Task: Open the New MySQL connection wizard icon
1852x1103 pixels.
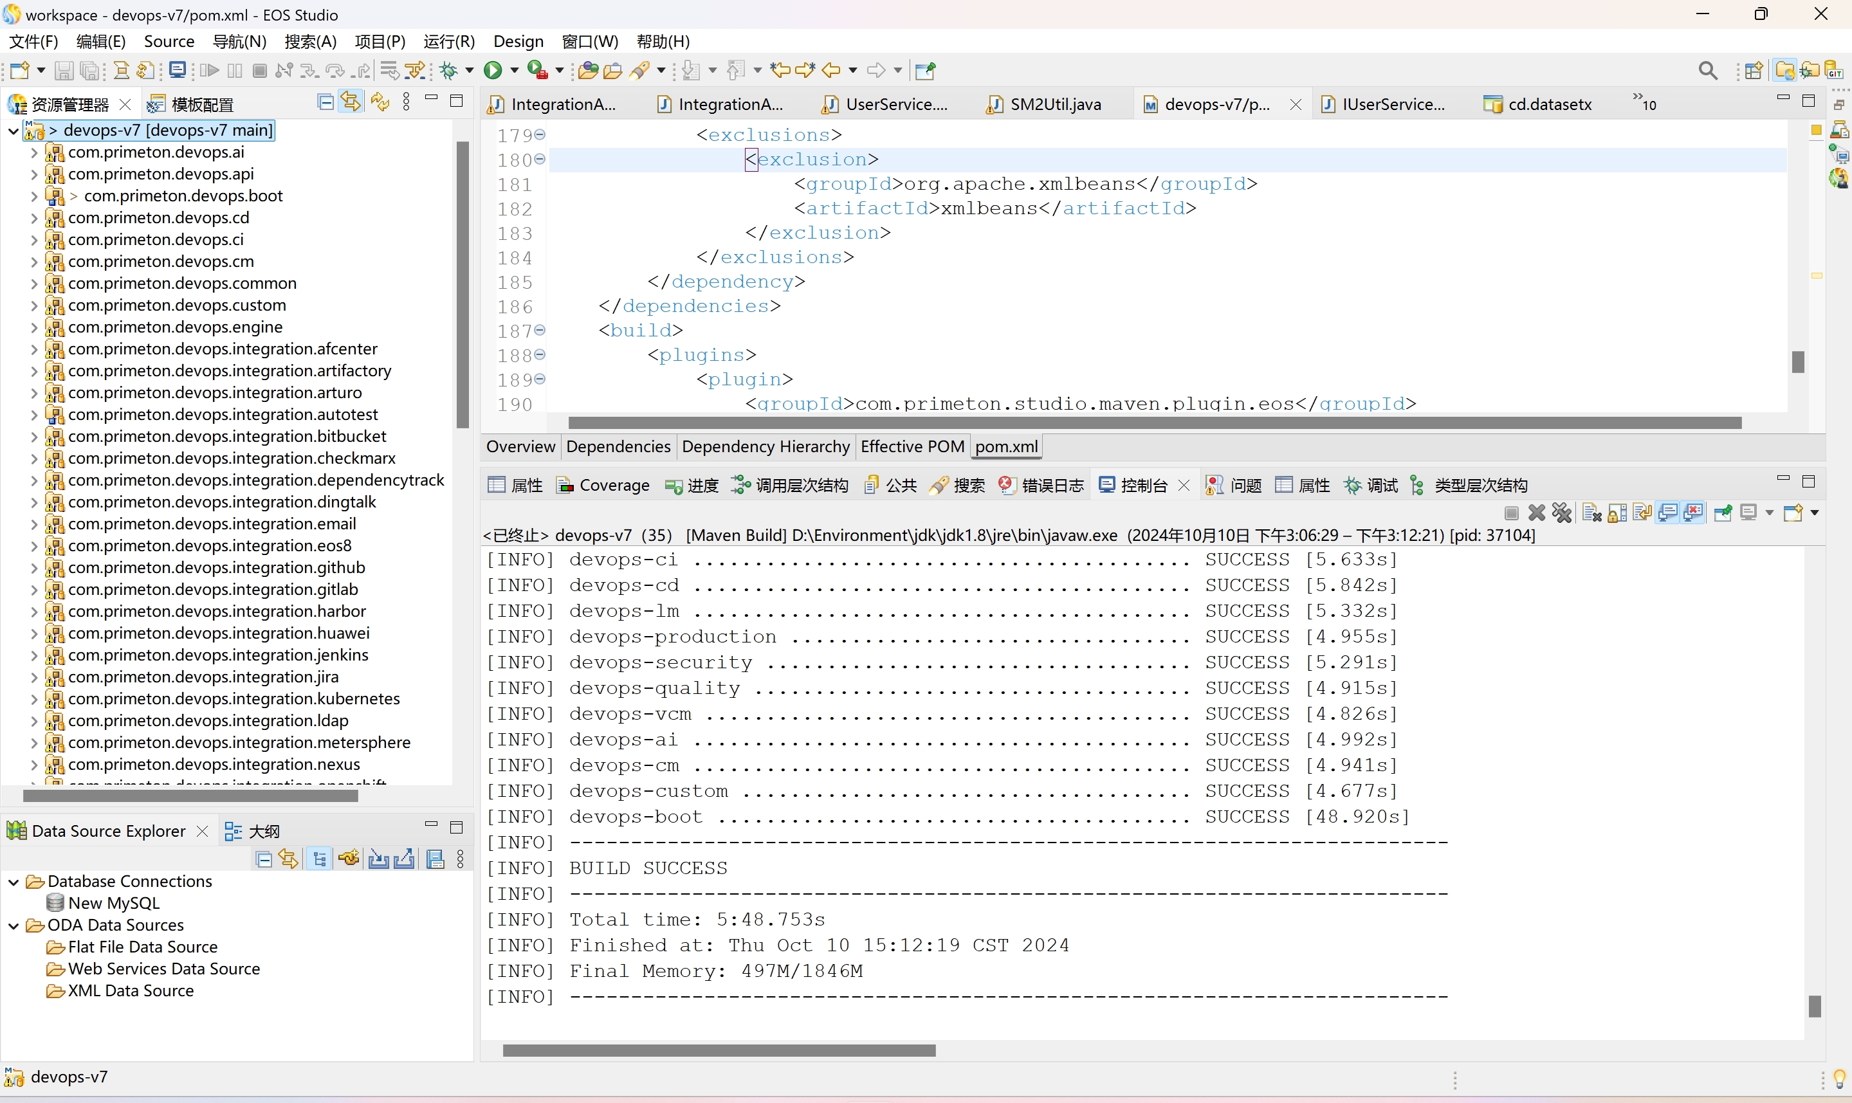Action: tap(349, 859)
